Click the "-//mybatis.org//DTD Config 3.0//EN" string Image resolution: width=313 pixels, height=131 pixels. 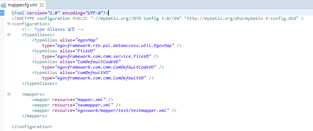136,18
